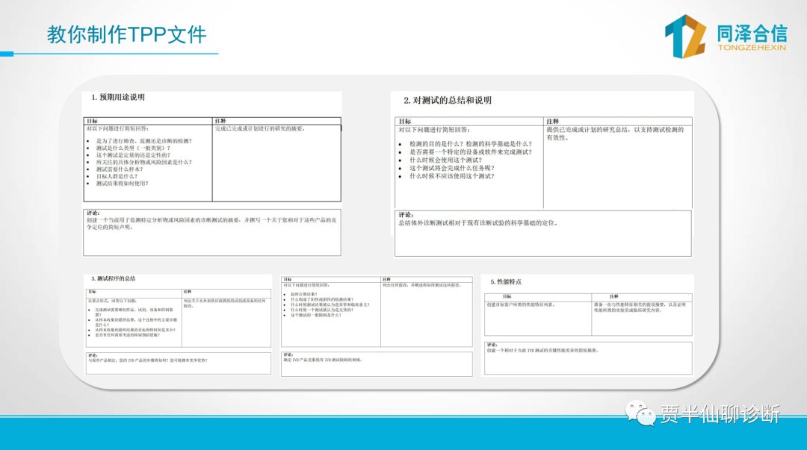Click the 注释 header in section 2 table
The image size is (807, 450).
point(552,122)
